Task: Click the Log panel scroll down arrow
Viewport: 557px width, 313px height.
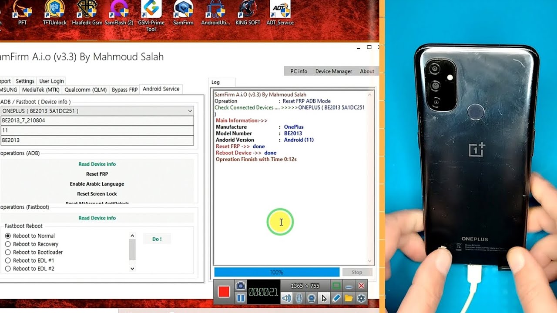Action: [370, 261]
